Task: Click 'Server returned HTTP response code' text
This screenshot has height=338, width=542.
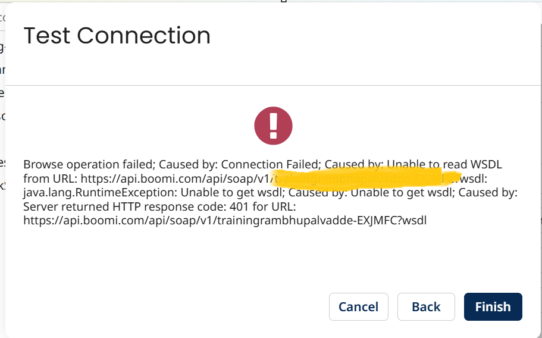Action: pyautogui.click(x=124, y=206)
